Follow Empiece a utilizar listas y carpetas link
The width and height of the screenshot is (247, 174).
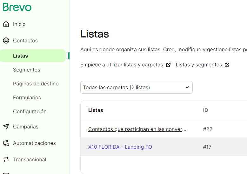tap(122, 65)
